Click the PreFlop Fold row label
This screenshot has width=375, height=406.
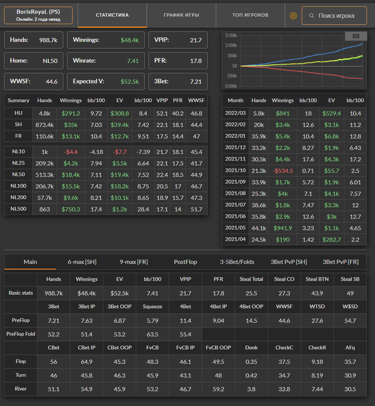pyautogui.click(x=21, y=334)
